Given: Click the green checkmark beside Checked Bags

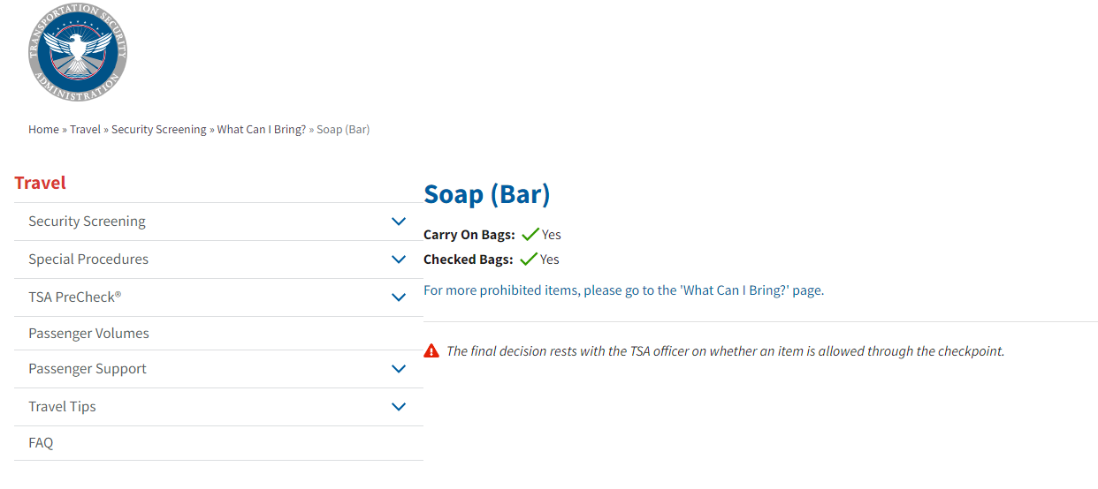Looking at the screenshot, I should [x=529, y=260].
